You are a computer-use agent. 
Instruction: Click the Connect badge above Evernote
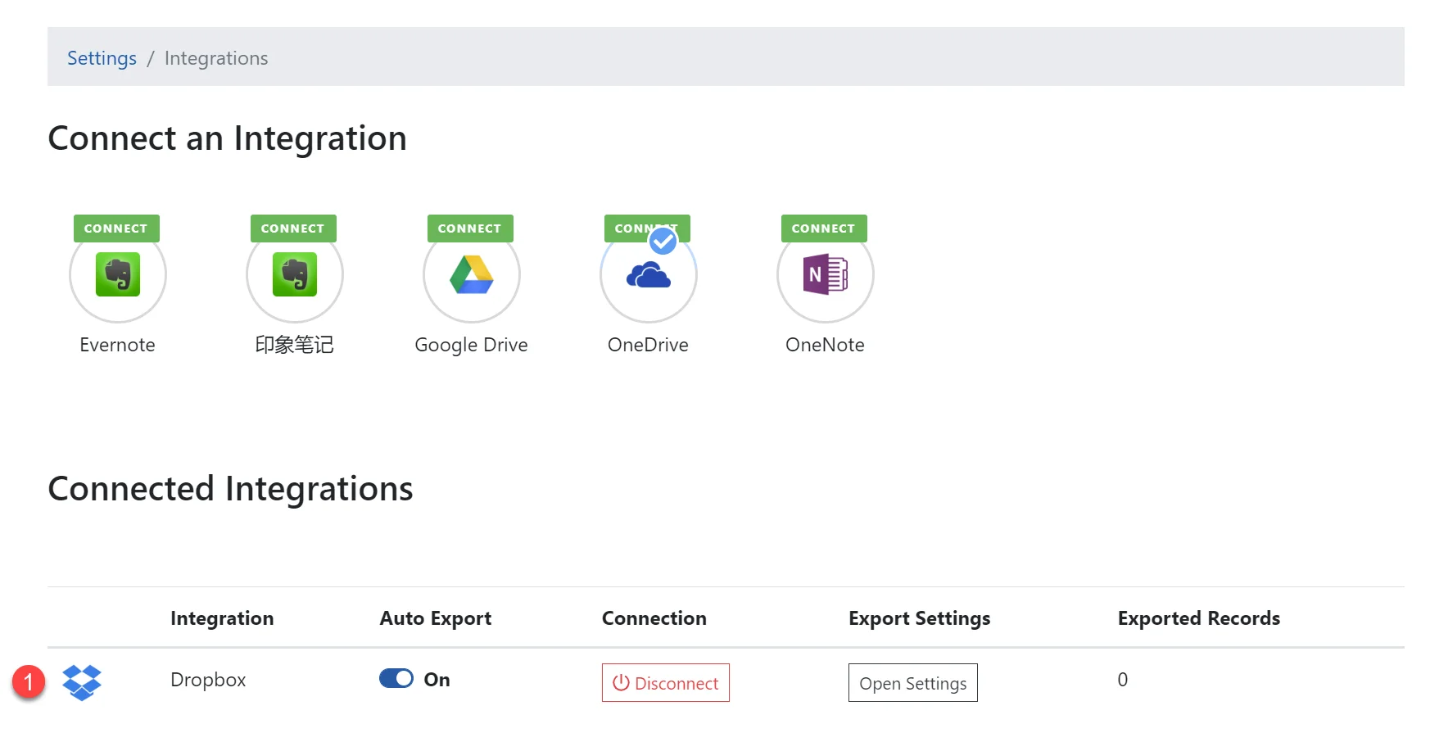click(x=116, y=228)
